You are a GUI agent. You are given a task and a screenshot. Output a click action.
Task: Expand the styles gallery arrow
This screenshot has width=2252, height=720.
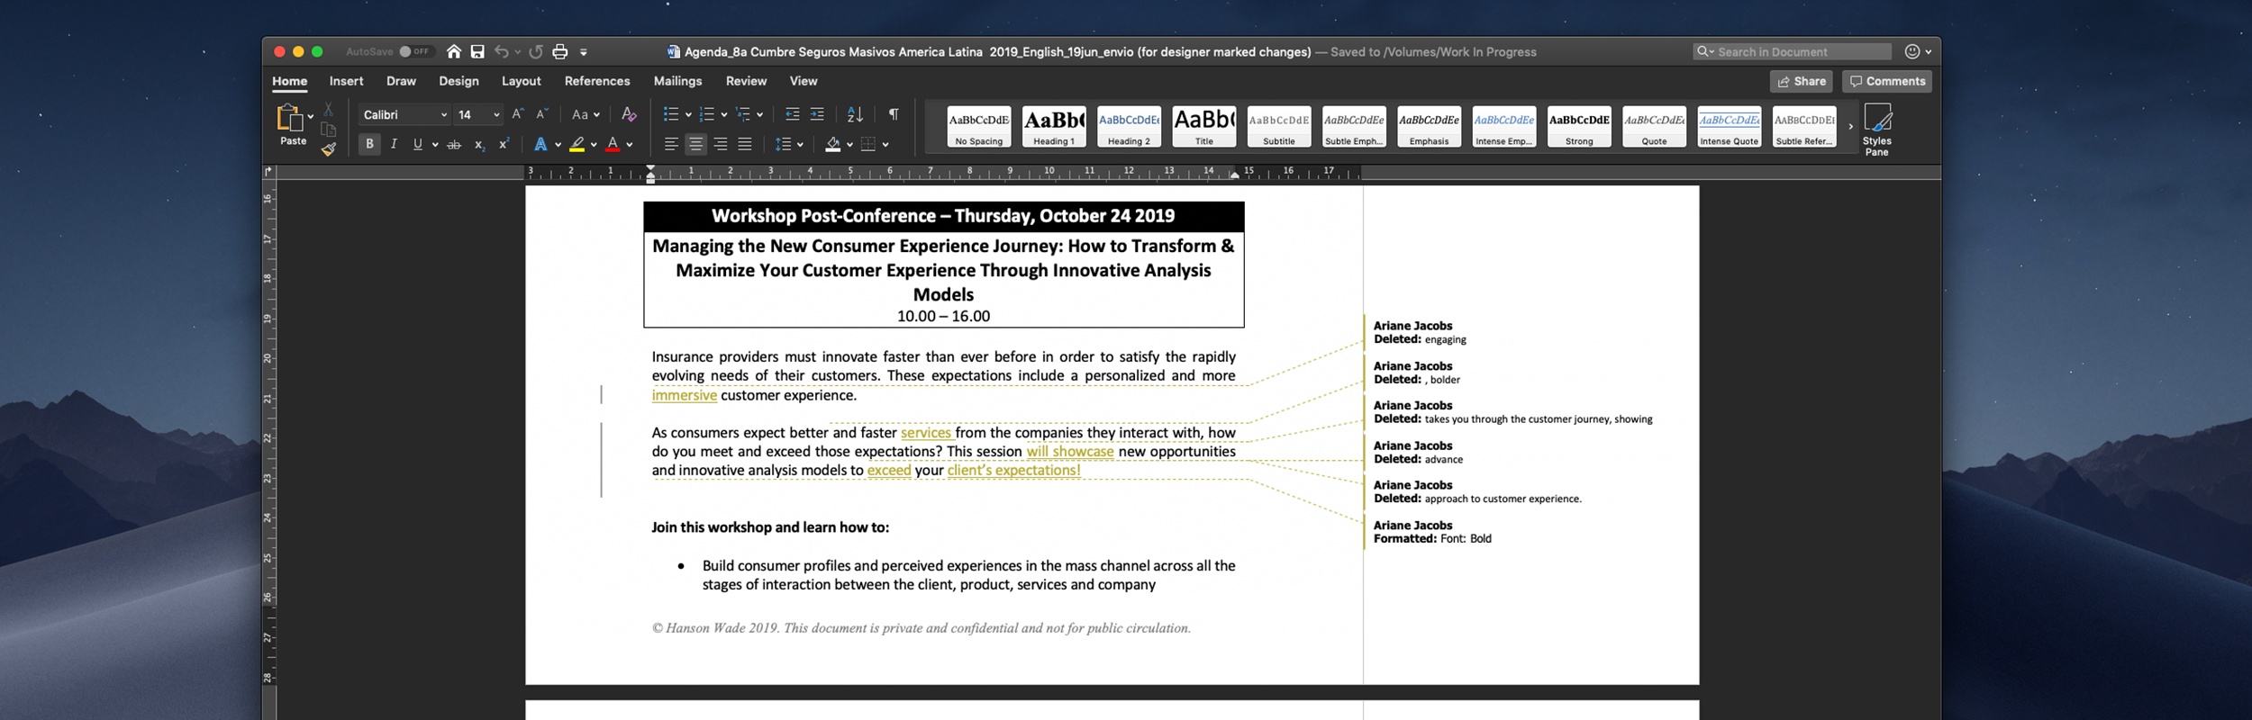point(1850,127)
